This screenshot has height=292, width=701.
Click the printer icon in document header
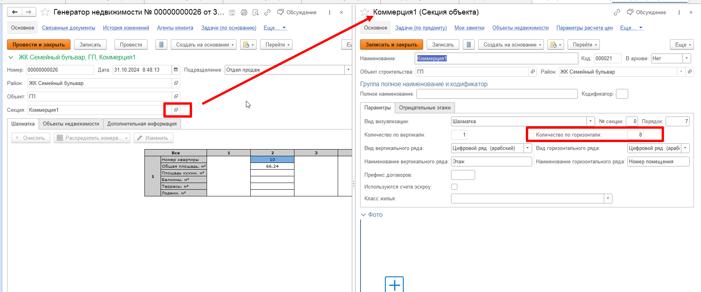click(244, 13)
